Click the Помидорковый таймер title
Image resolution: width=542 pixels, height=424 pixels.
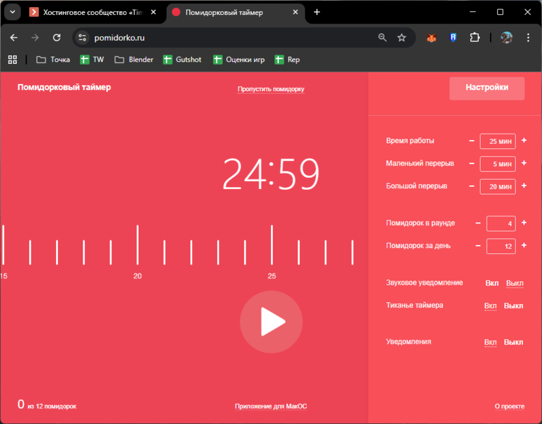(x=64, y=87)
